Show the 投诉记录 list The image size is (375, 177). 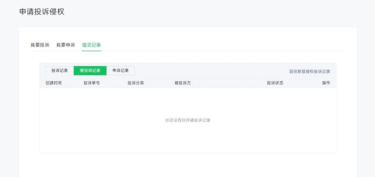(60, 71)
